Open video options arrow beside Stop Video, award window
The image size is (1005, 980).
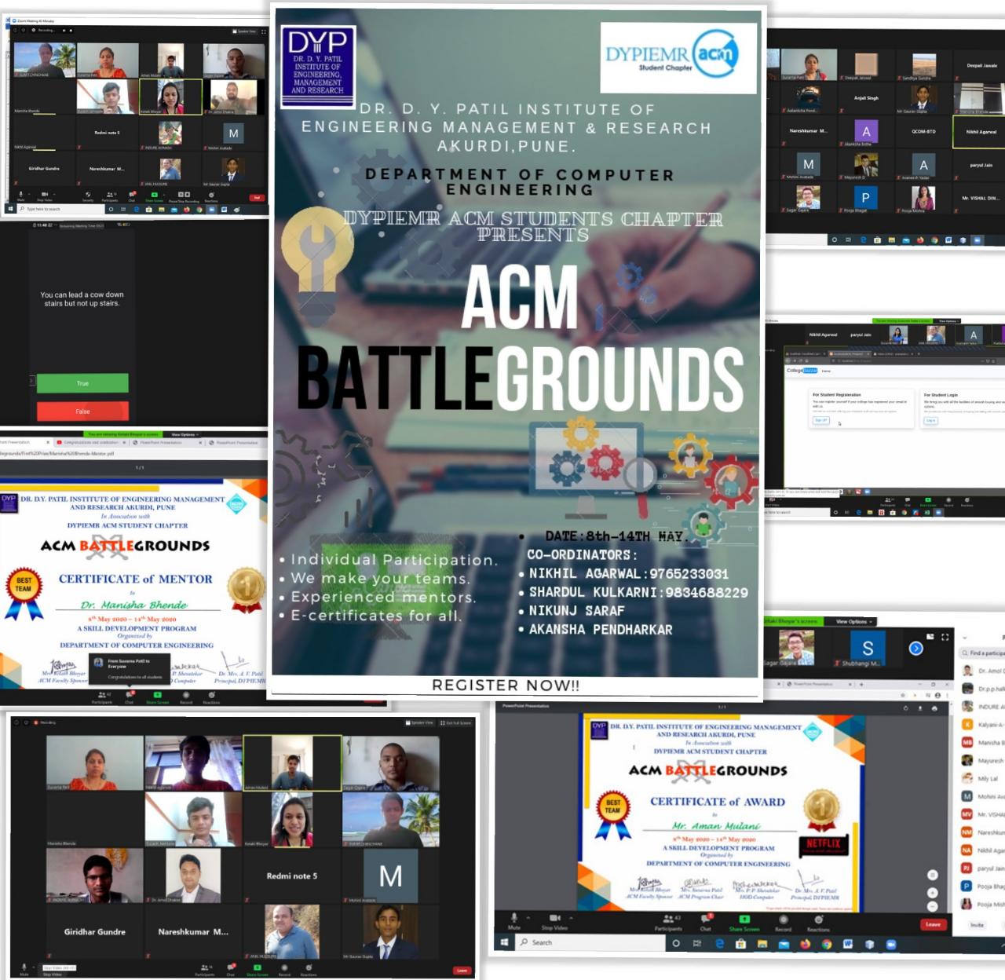(571, 917)
